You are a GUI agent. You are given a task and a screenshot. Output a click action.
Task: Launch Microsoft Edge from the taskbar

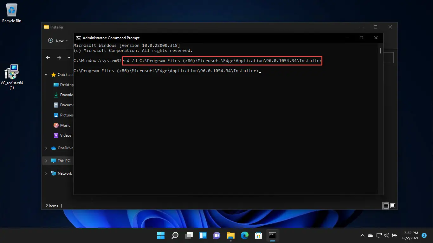[244, 235]
